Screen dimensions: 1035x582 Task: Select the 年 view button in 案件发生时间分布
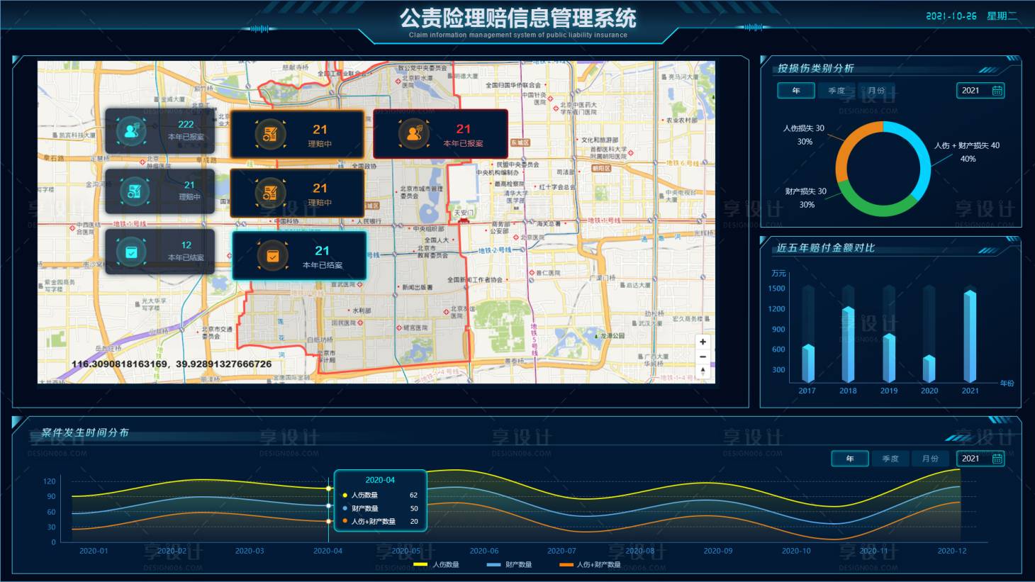tap(849, 459)
